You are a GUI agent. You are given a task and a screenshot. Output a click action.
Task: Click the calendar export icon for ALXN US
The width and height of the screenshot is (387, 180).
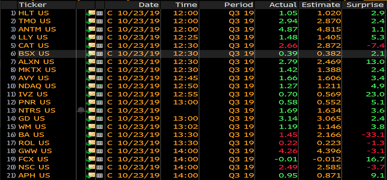(91, 62)
